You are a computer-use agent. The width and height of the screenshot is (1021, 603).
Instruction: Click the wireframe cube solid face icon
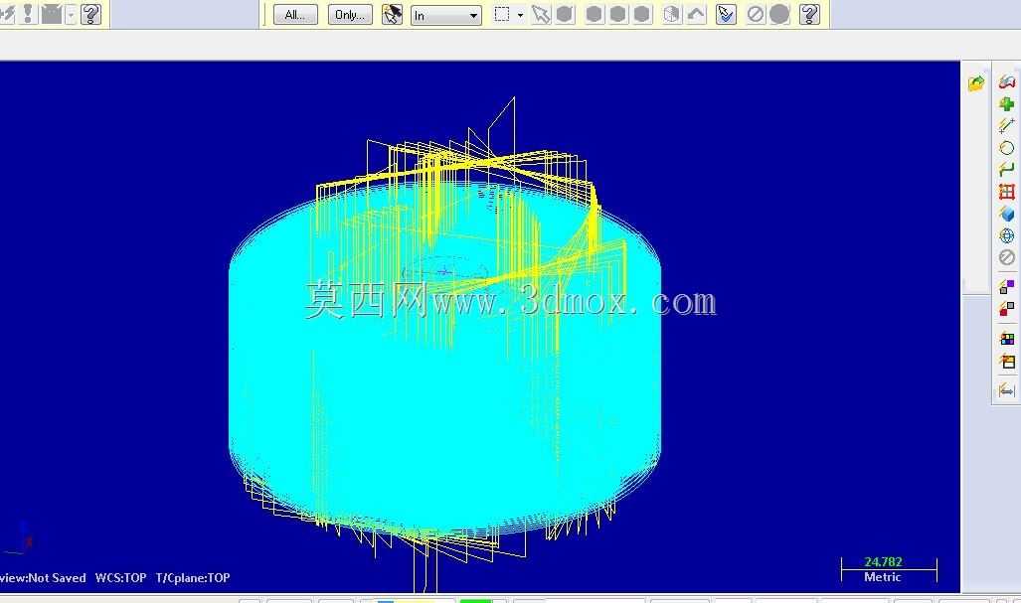671,14
